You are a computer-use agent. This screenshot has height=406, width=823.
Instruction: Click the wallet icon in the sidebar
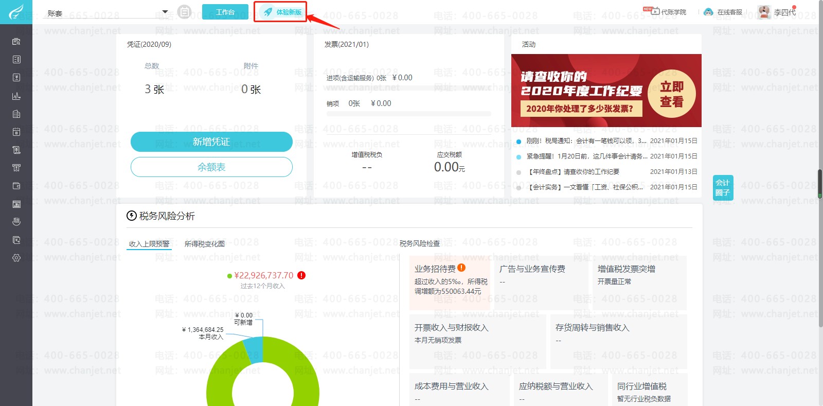(x=16, y=186)
